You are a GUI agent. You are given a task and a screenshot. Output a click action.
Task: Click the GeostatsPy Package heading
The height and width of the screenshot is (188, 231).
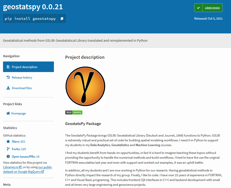click(x=83, y=123)
